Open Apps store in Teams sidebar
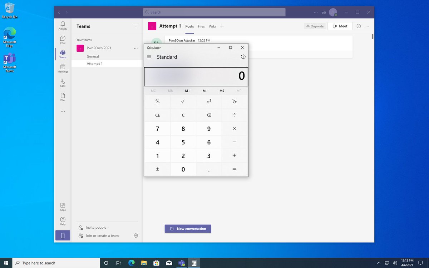The width and height of the screenshot is (429, 268). (x=63, y=207)
